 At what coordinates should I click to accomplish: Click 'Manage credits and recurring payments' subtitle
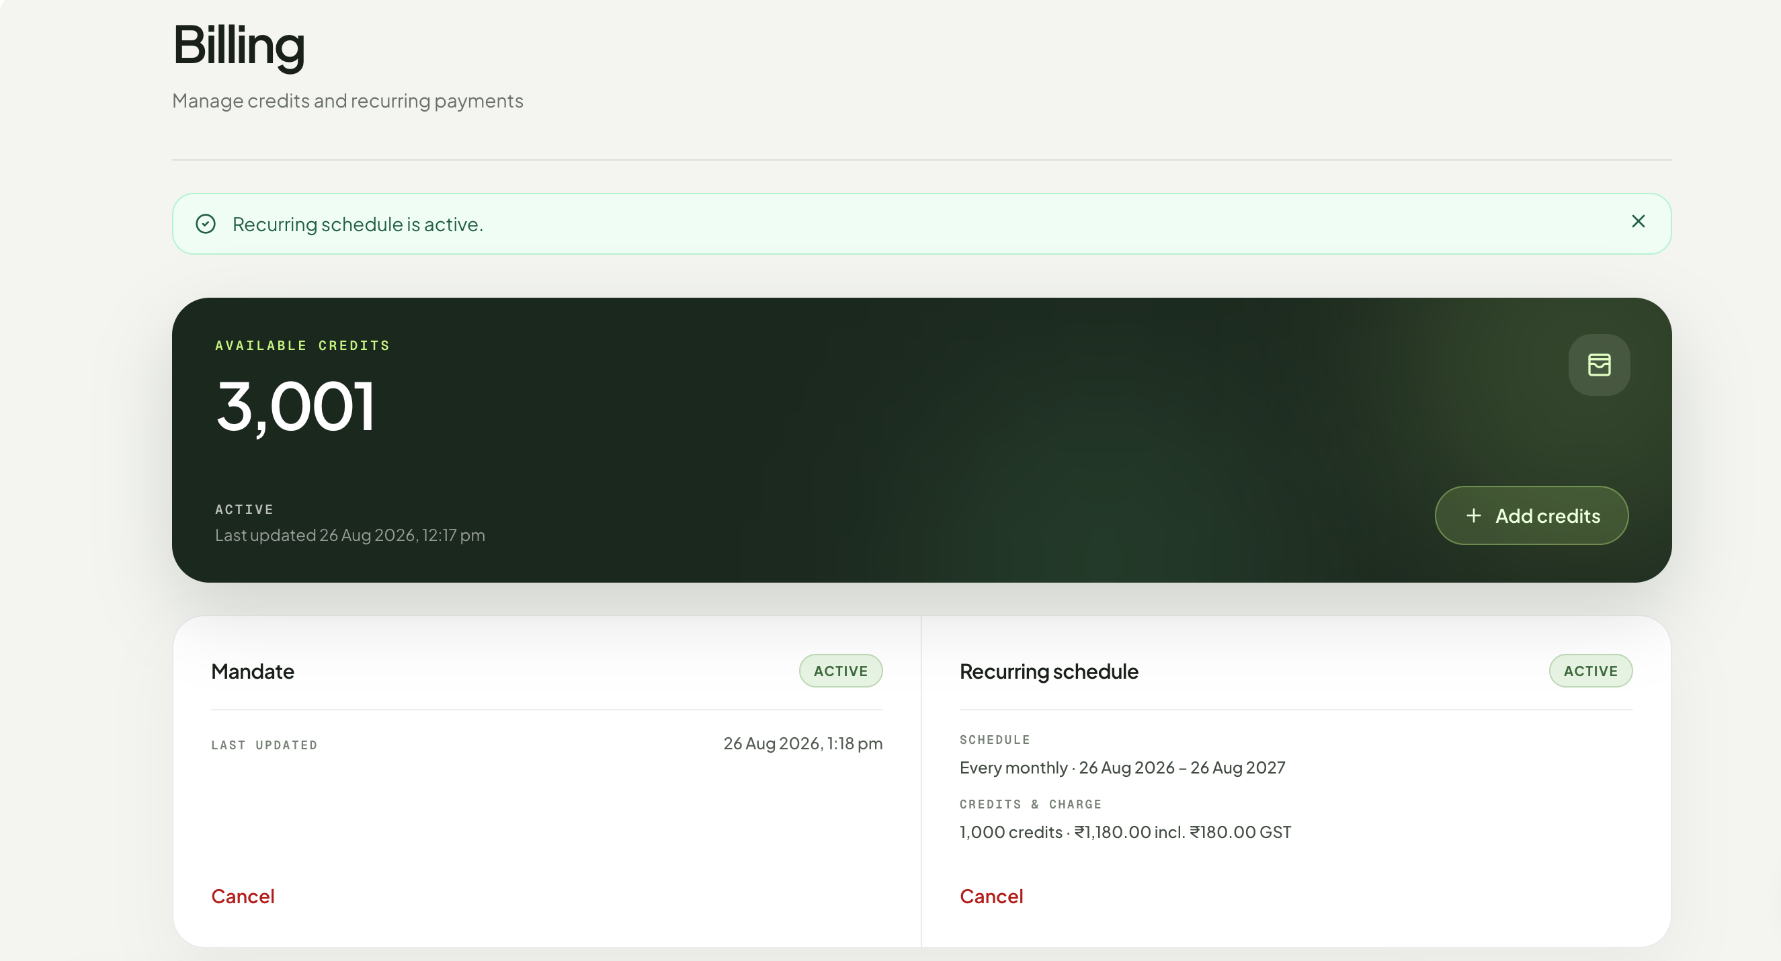347,101
